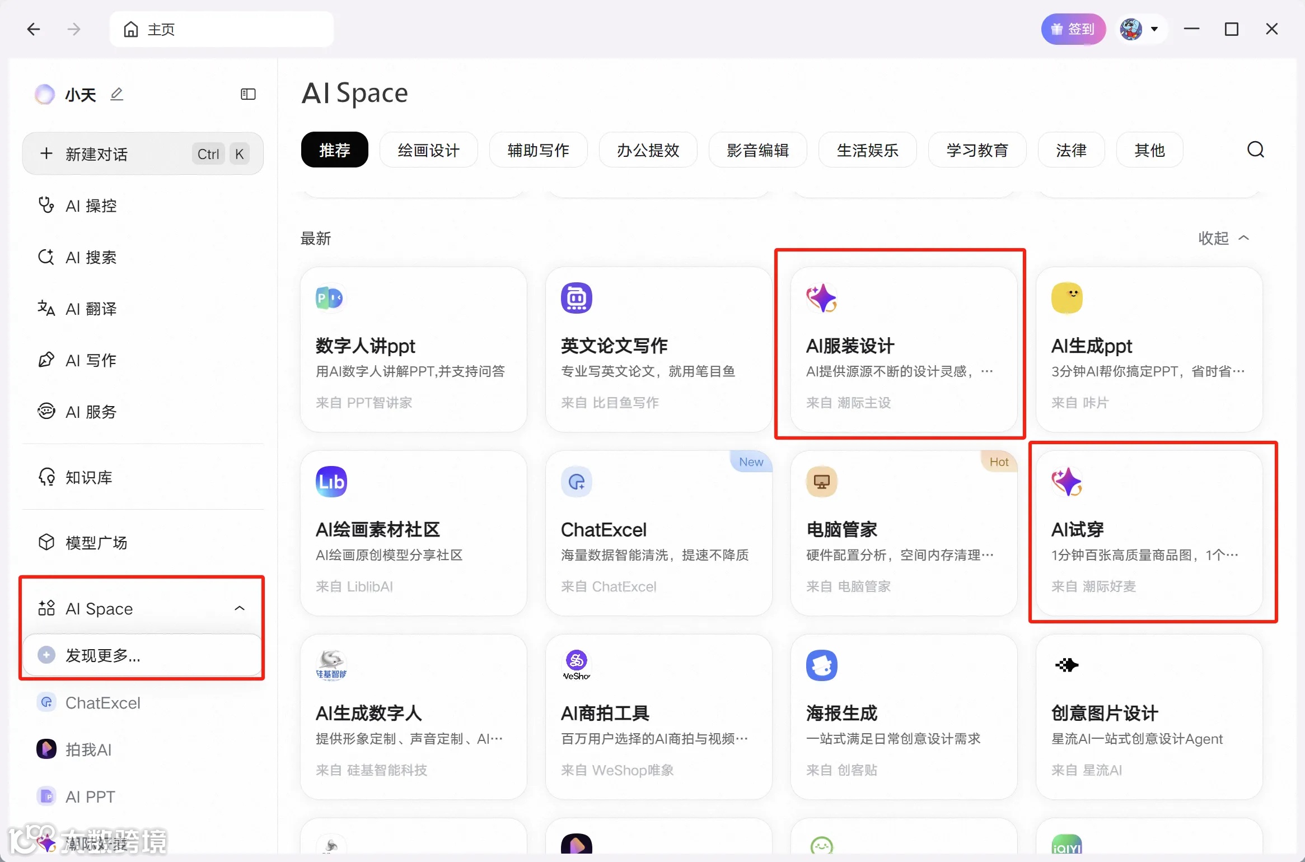Open the ChatExcel card marked New
1305x862 pixels.
click(x=658, y=532)
